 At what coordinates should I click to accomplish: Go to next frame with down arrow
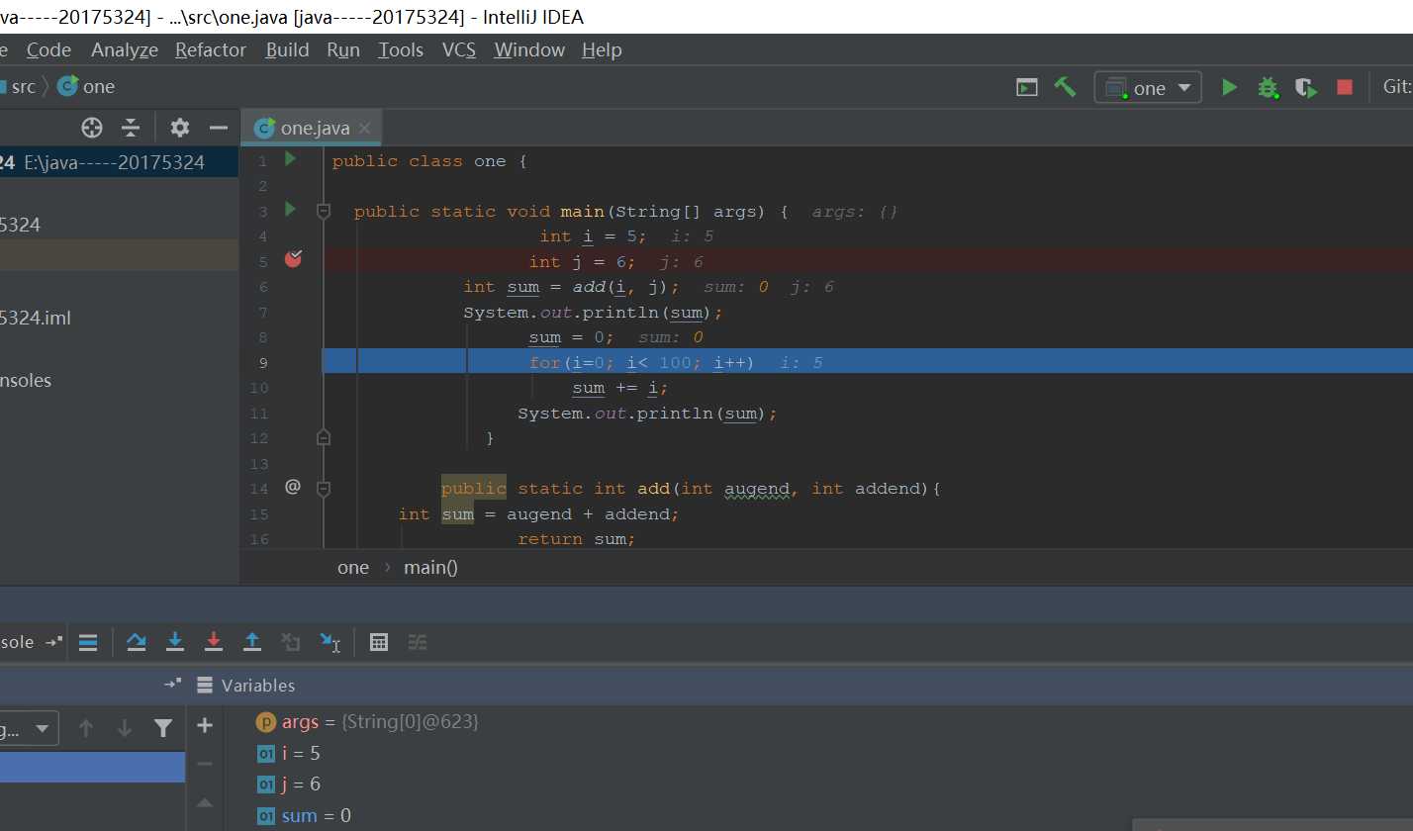point(125,729)
